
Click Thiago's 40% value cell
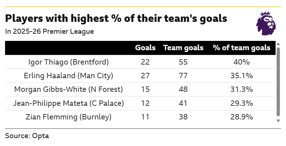(241, 62)
